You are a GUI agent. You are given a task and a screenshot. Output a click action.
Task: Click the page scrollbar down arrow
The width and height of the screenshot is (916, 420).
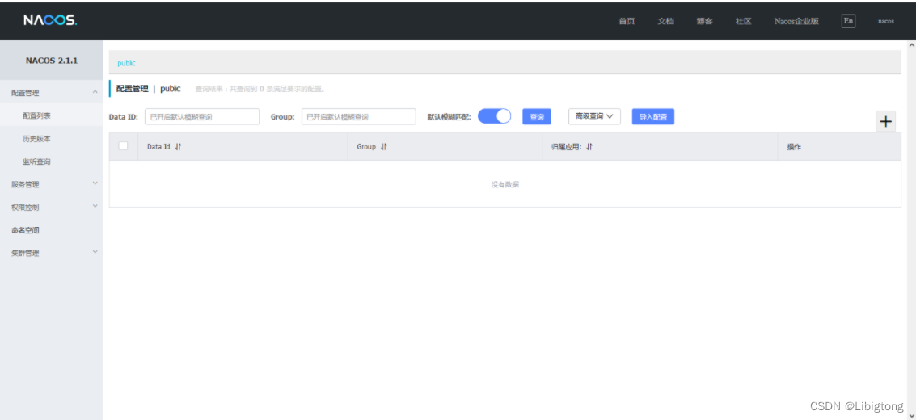(911, 415)
